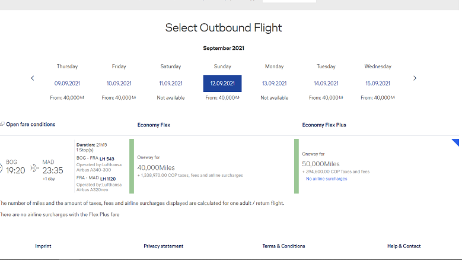
Task: Click 'From: 40,000' under Thursday
Action: (67, 97)
